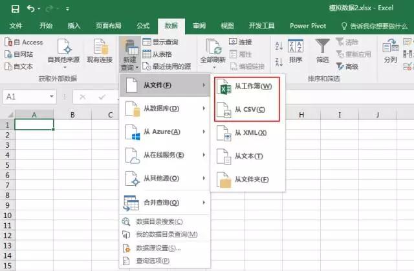The image size is (414, 271).
Task: Switch to the Power Pivot tab
Action: [308, 26]
